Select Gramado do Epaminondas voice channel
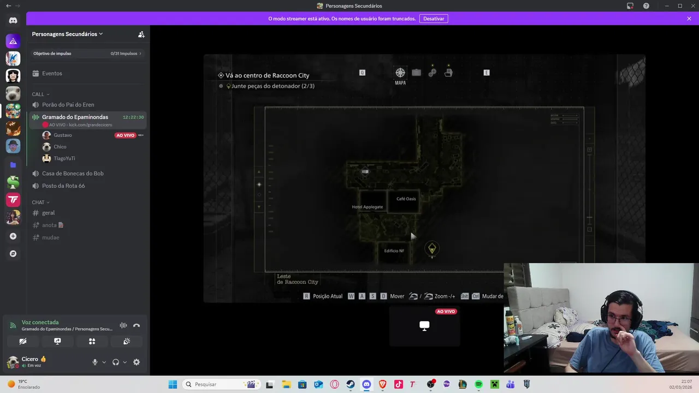 [88, 120]
